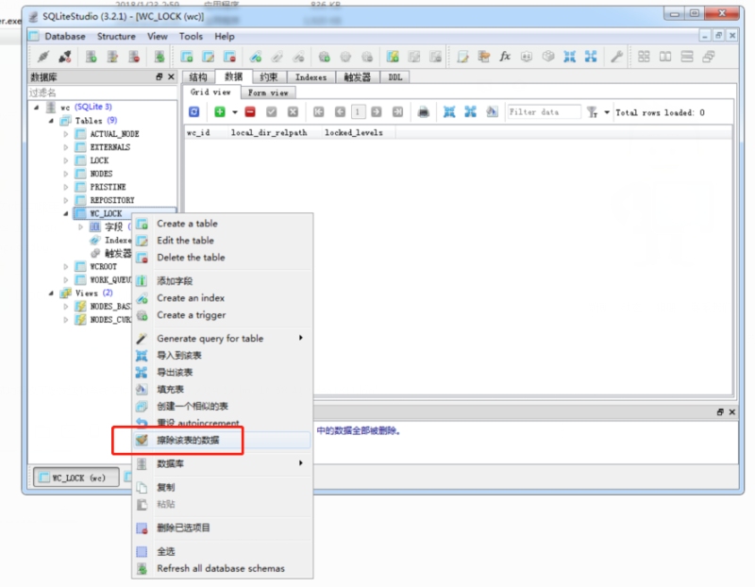Image resolution: width=755 pixels, height=587 pixels.
Task: Choose Refresh all database schemas
Action: tap(222, 568)
